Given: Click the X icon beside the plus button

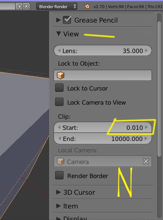Looking at the screenshot, I should [x=26, y=6].
